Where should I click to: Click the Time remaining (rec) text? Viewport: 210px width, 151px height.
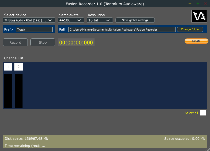(25, 146)
